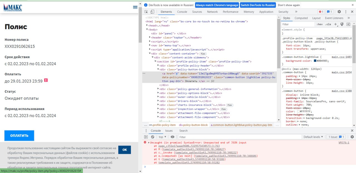Image resolution: width=356 pixels, height=173 pixels.
Task: Open the hamburger menu on the MAKS page
Action: click(x=135, y=7)
